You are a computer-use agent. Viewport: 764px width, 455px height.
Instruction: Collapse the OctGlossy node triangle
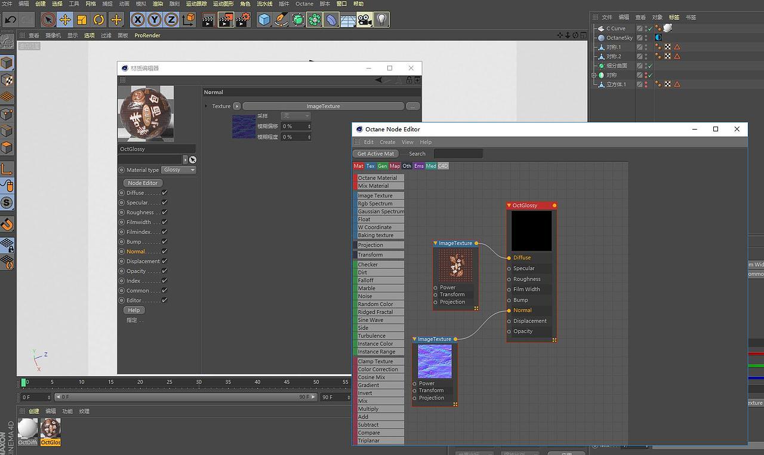click(x=509, y=205)
